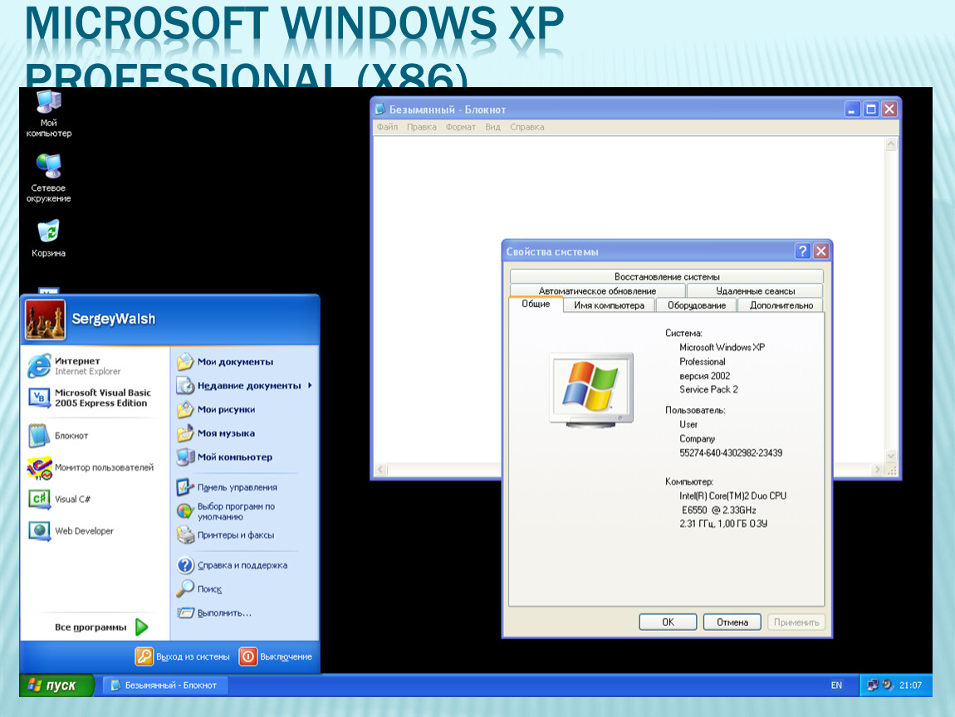
Task: Click the 'Microsoft Windows XP' system text
Action: pyautogui.click(x=722, y=348)
